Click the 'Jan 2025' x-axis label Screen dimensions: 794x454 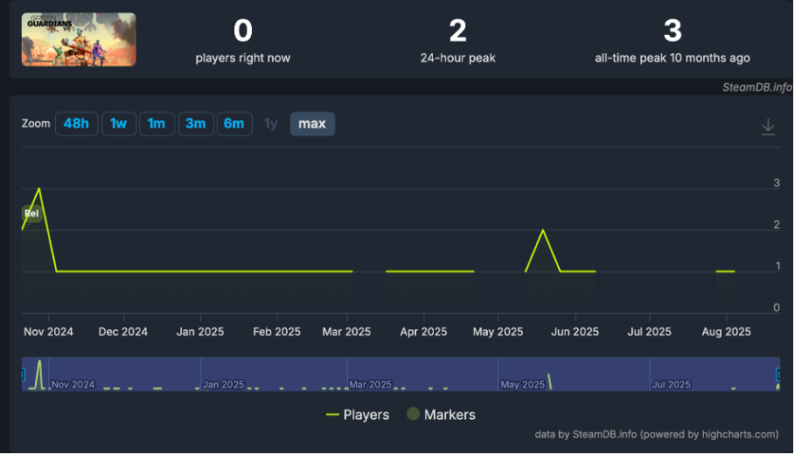pos(200,332)
